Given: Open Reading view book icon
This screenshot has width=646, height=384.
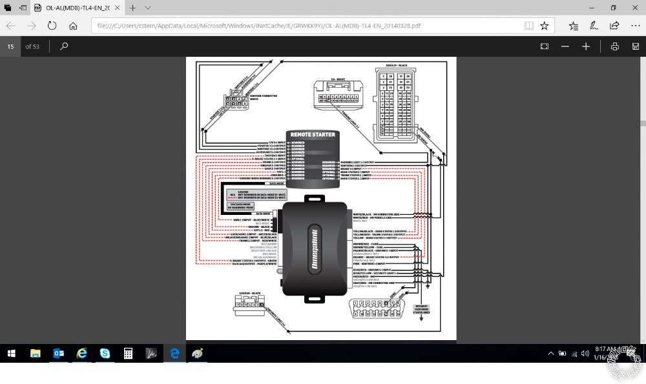Looking at the screenshot, I should click(x=529, y=26).
